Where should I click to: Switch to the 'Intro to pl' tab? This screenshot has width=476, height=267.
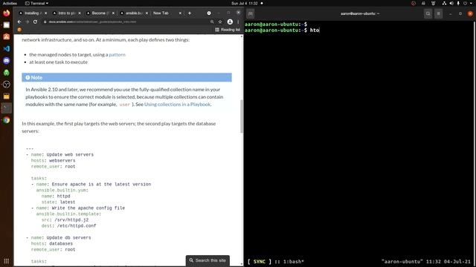tap(66, 13)
